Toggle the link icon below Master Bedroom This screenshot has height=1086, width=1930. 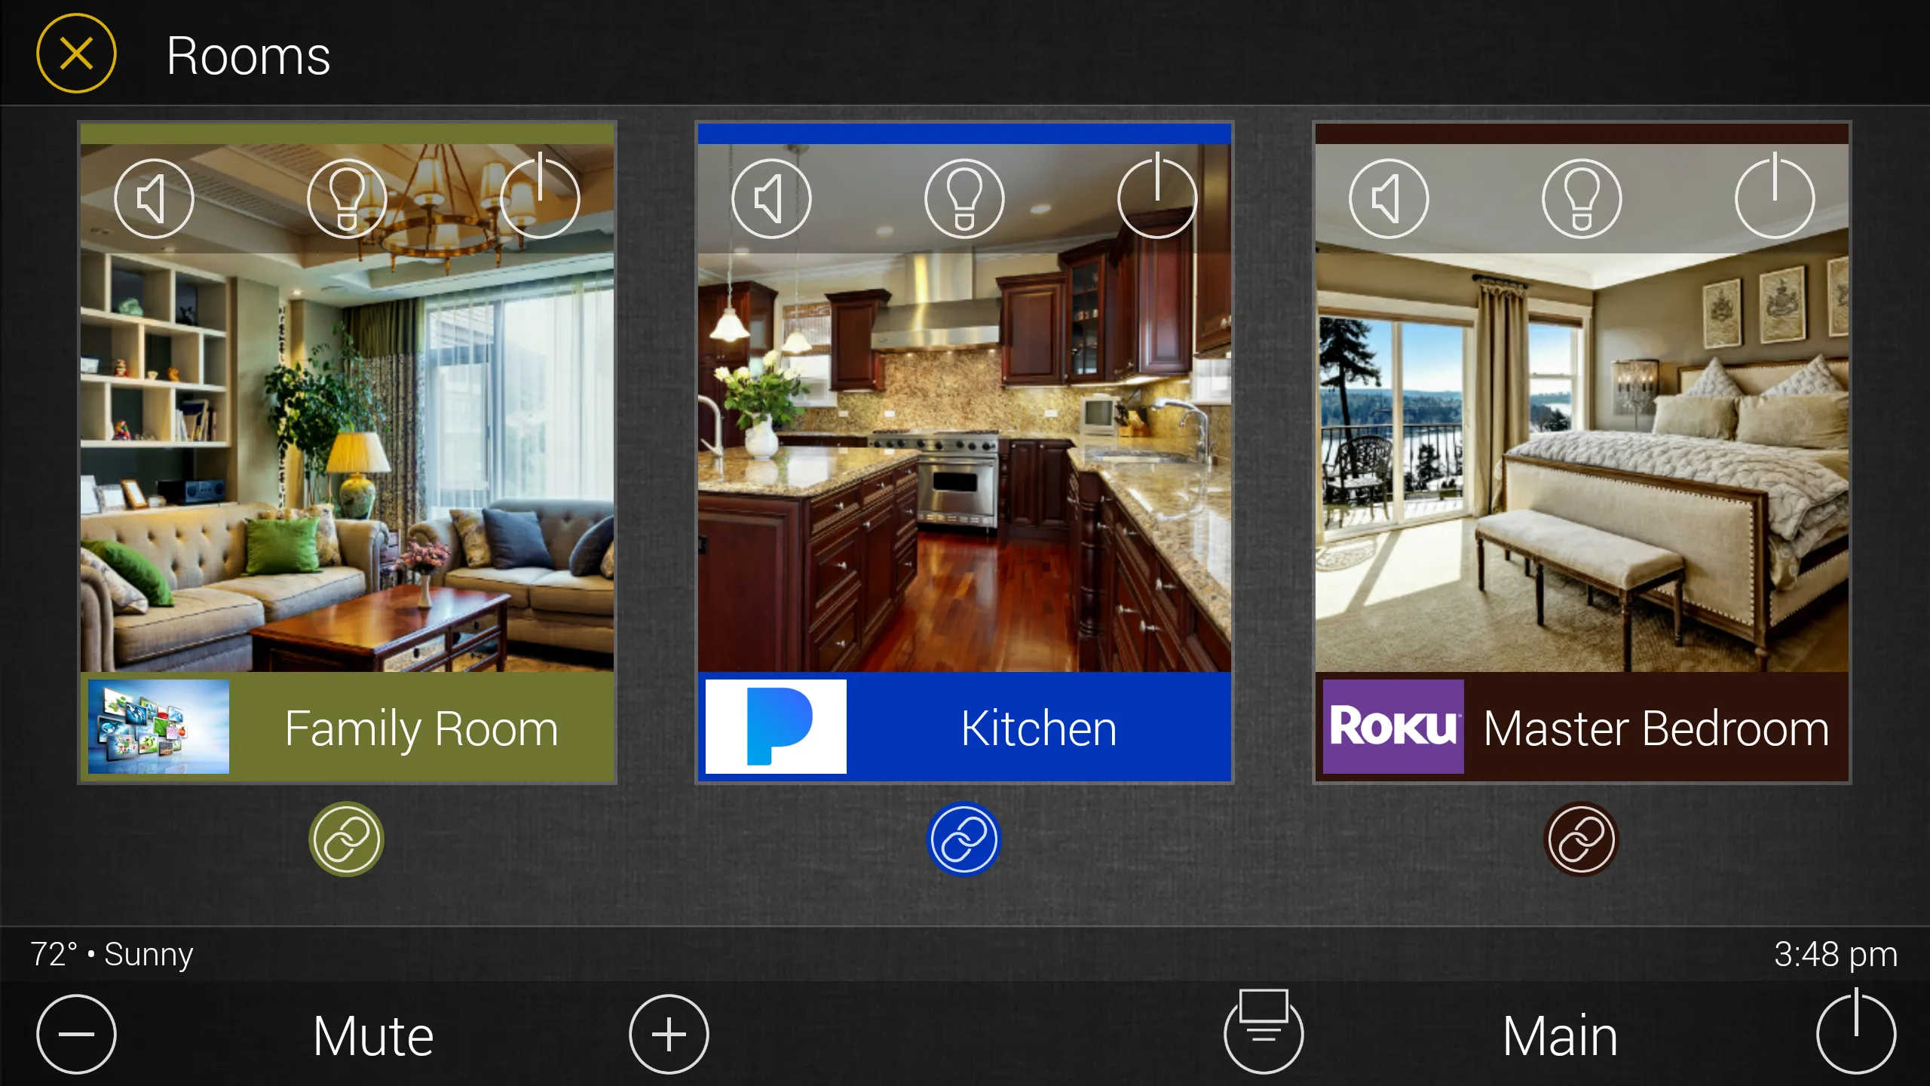[1580, 836]
